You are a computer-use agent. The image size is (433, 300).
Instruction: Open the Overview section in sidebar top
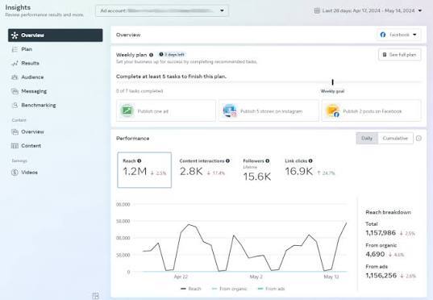[55, 35]
